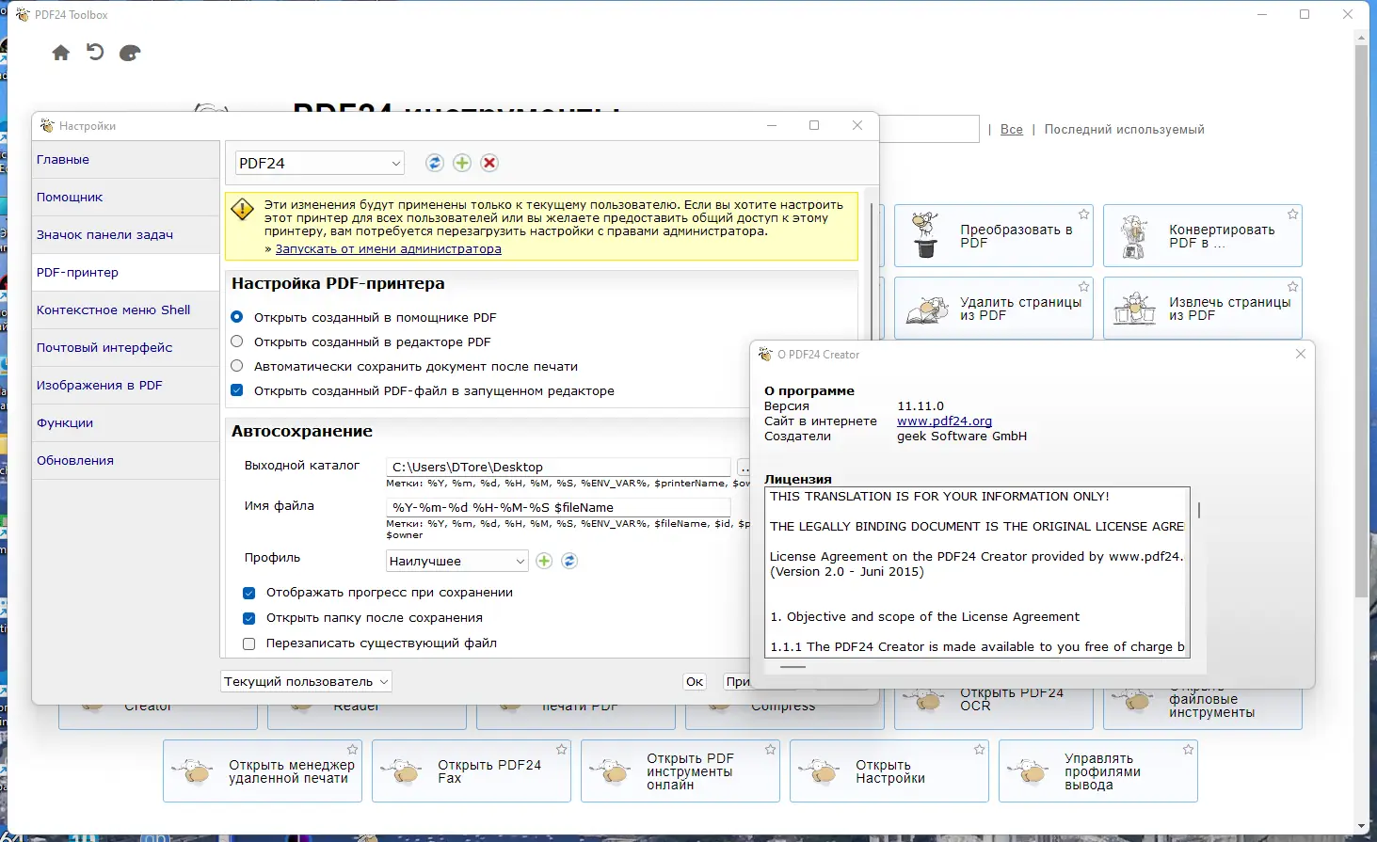
Task: Open the 'Почтовый интерфейс' settings tab
Action: point(125,348)
